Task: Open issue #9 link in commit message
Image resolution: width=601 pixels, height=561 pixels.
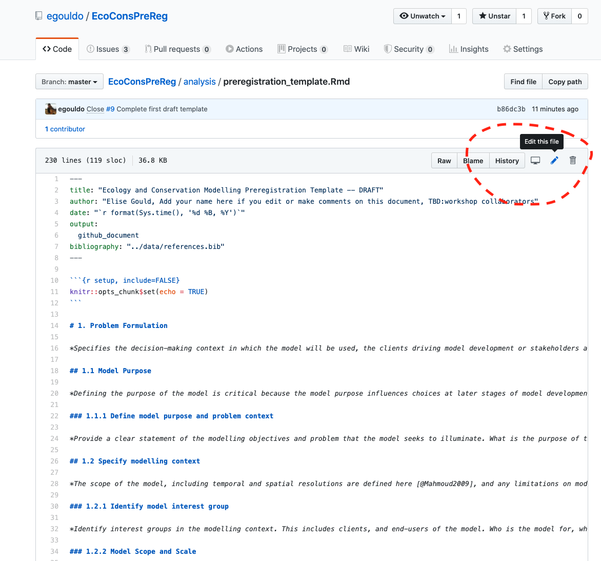Action: (110, 109)
